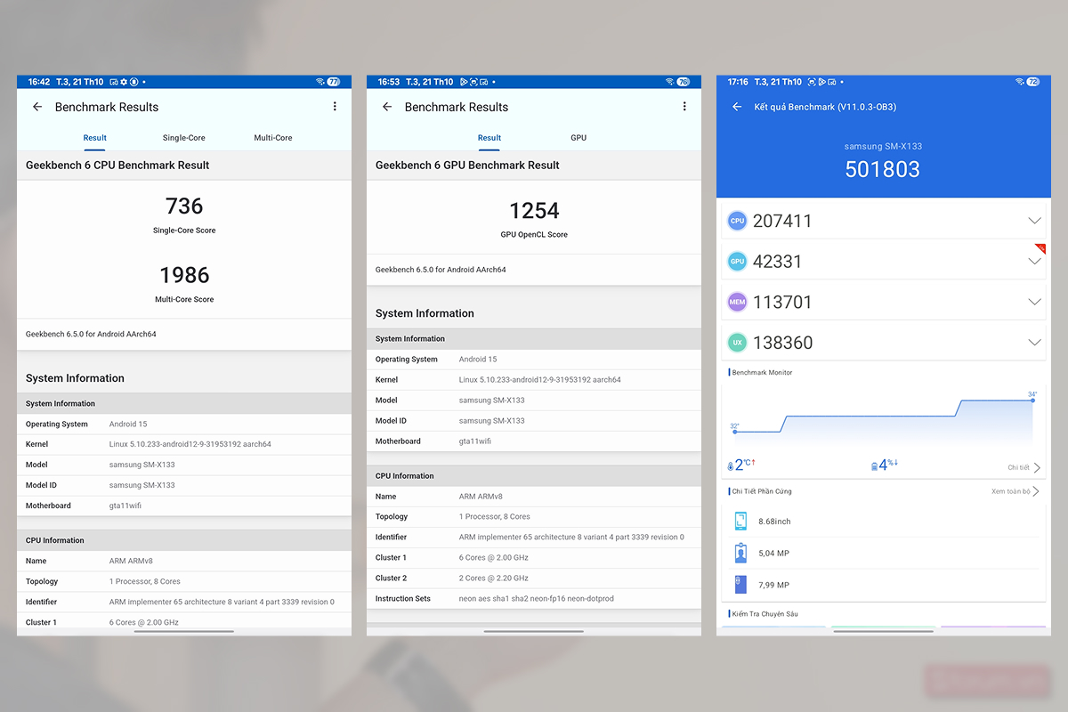Click the 5,04 MP front camera icon
Screen dimensions: 1068x712
[740, 552]
